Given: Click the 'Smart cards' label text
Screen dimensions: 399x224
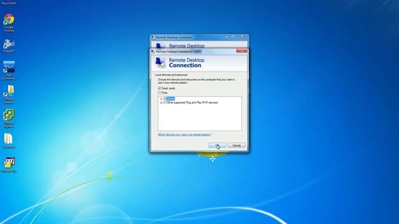Looking at the screenshot, I should [x=168, y=88].
